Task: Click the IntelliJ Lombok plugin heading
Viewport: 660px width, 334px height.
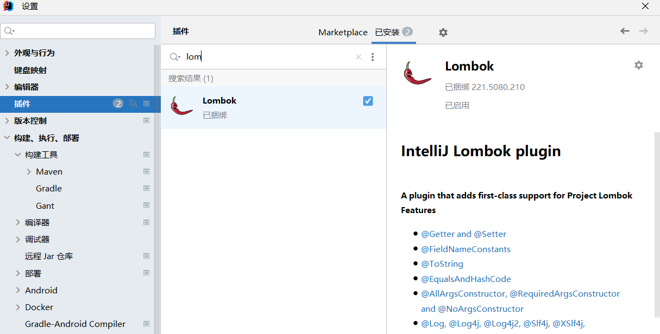Action: [x=481, y=151]
